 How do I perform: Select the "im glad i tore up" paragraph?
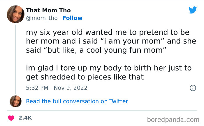[109, 73]
